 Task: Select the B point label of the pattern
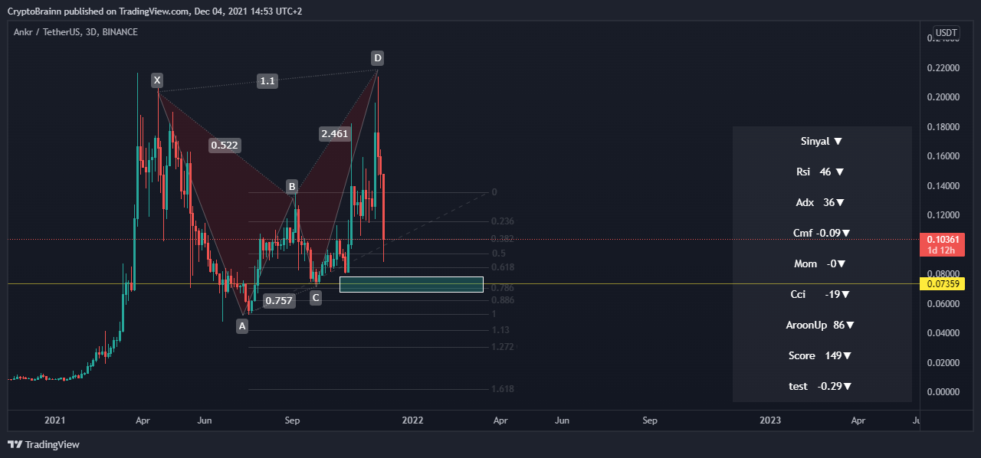point(291,186)
